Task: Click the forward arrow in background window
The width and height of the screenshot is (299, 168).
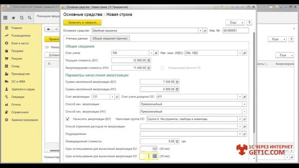Action: (56, 29)
